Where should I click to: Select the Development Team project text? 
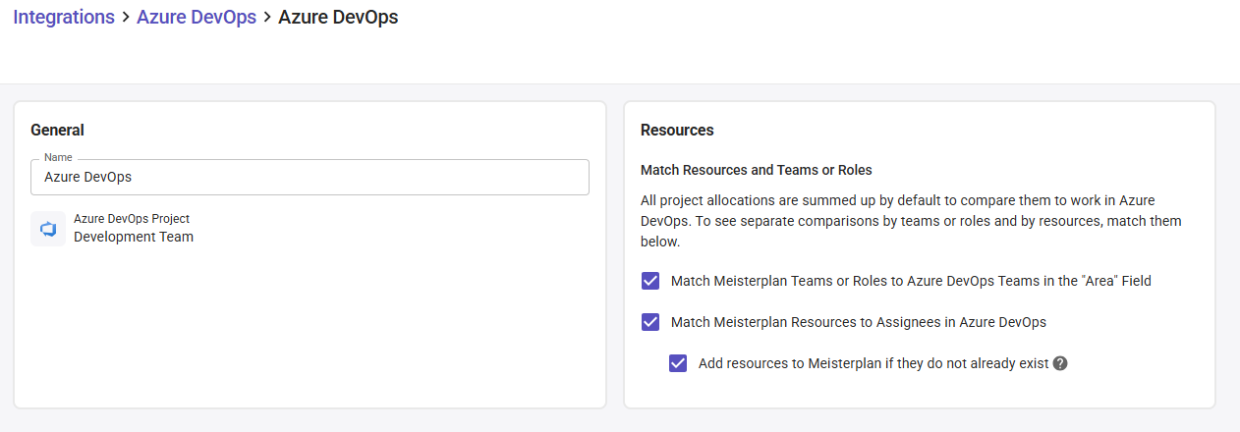[x=134, y=237]
